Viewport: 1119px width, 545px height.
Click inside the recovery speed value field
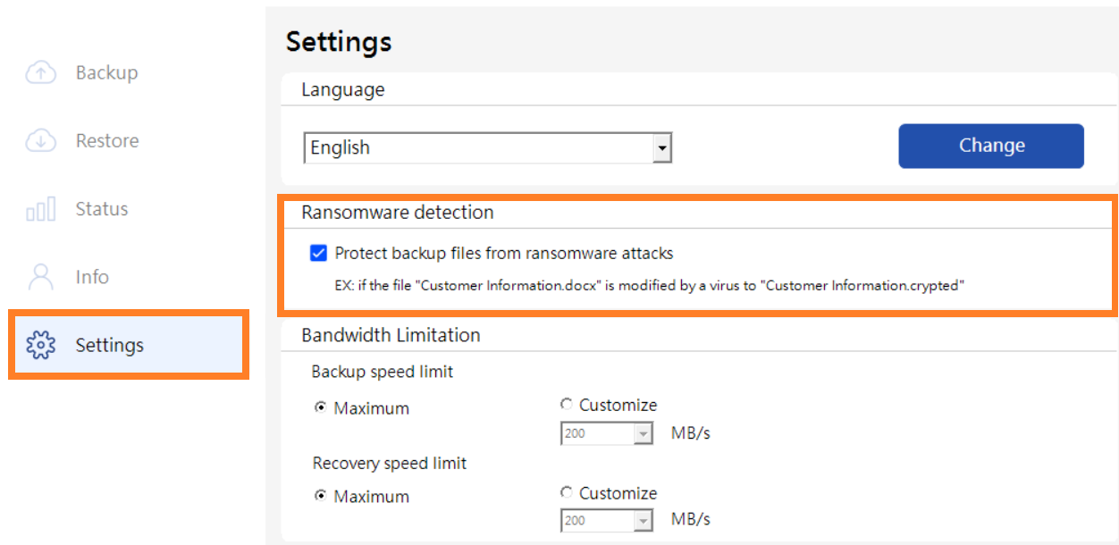pyautogui.click(x=597, y=519)
